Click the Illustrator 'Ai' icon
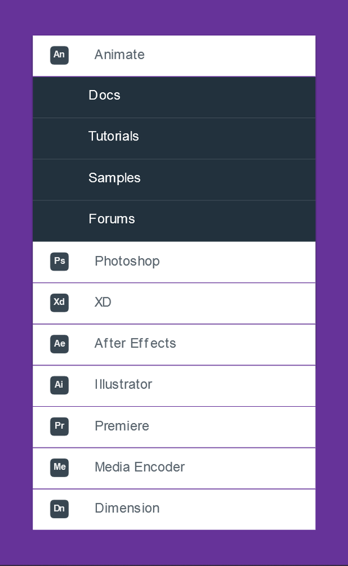Image resolution: width=348 pixels, height=566 pixels. [60, 385]
